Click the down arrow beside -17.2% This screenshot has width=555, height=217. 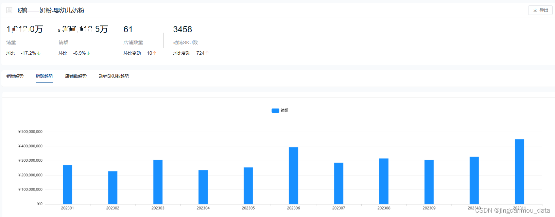tap(39, 53)
